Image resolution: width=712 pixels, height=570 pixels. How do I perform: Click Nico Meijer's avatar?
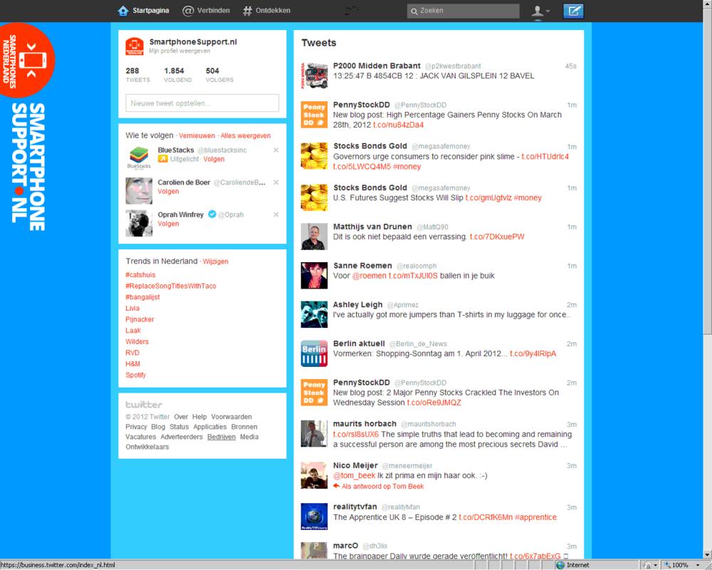point(314,475)
